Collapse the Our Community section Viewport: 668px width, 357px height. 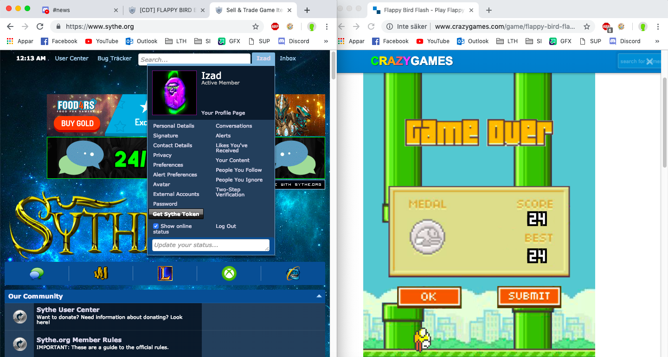coord(319,296)
